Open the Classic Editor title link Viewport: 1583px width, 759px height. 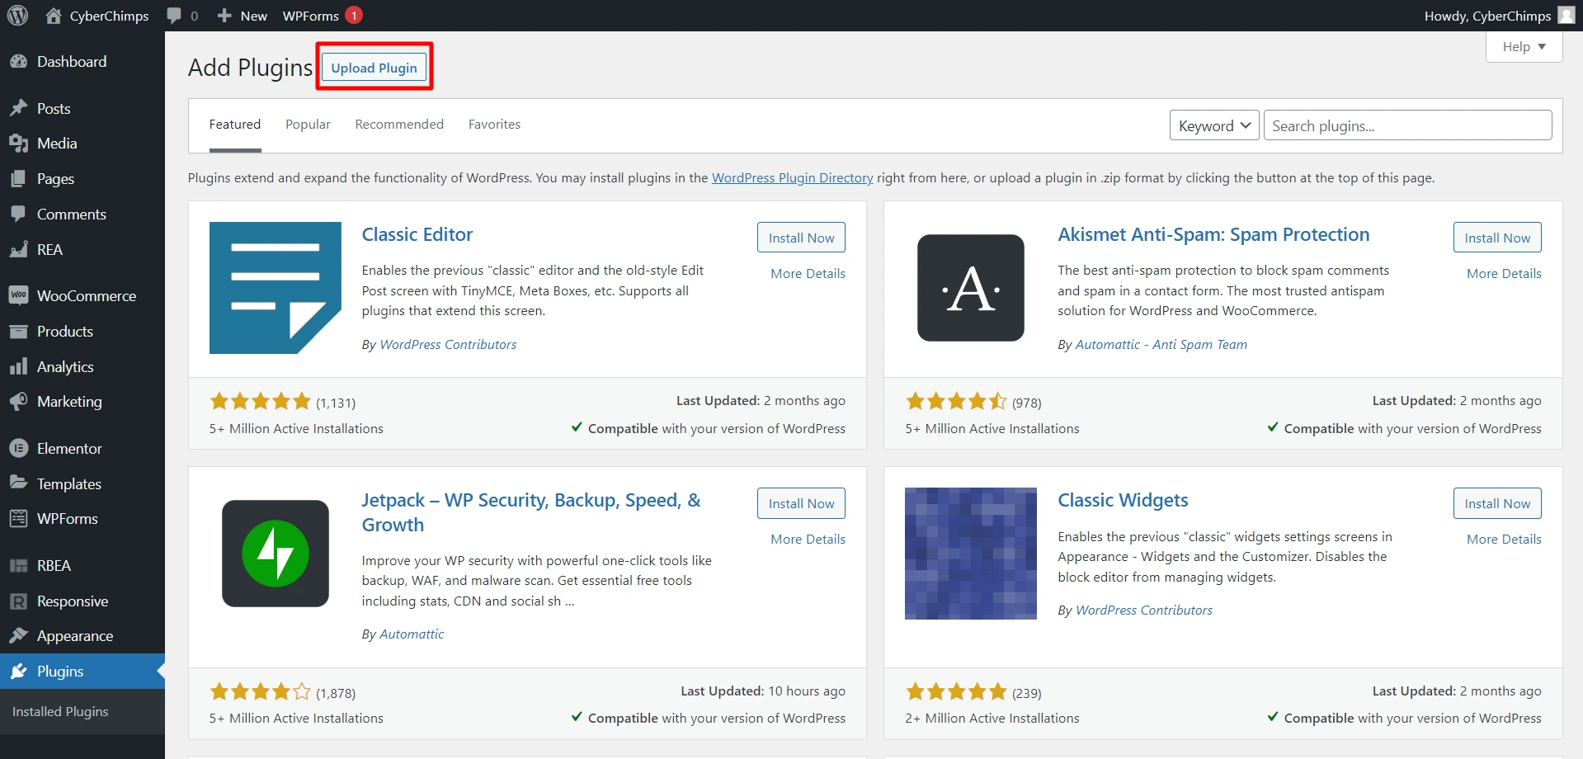[417, 234]
